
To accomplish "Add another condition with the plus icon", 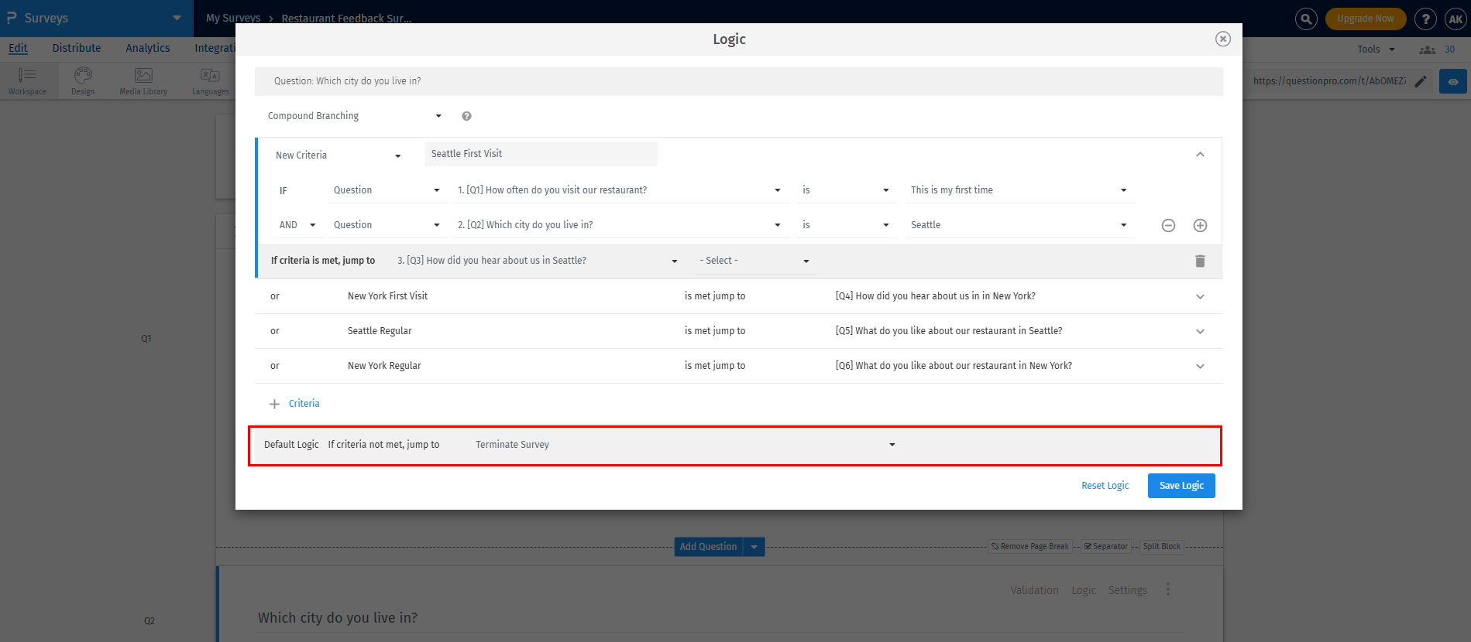I will click(1200, 225).
